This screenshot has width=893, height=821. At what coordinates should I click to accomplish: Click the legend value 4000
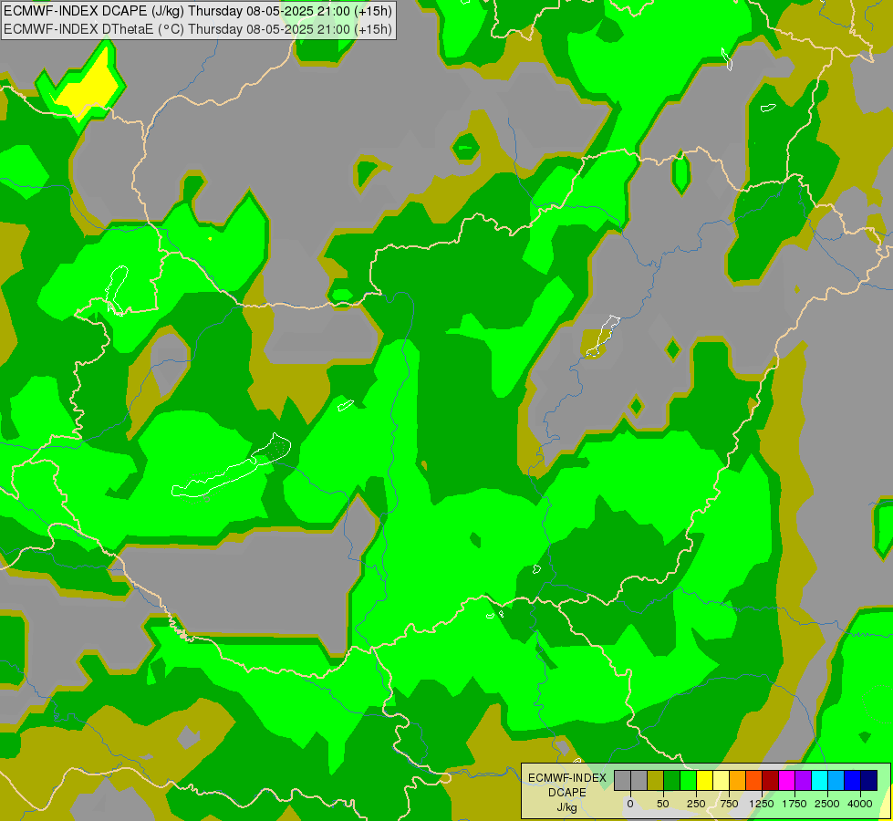coord(860,804)
